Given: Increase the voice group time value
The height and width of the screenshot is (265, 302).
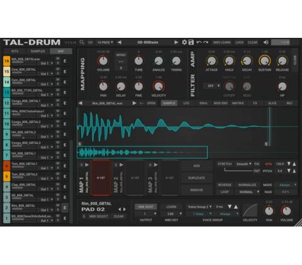Looking at the screenshot, I should pos(236,207).
